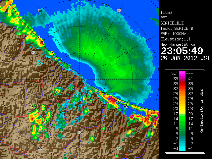The image size is (212, 159).
Task: Select the "Elevation:1.1" value
Action: pyautogui.click(x=176, y=39)
